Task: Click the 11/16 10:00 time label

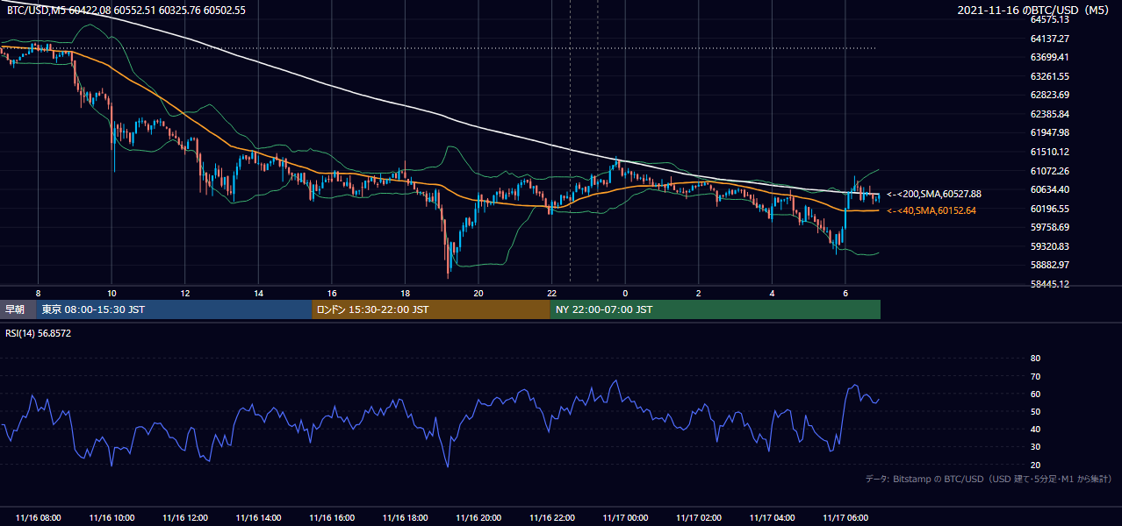Action: point(111,518)
